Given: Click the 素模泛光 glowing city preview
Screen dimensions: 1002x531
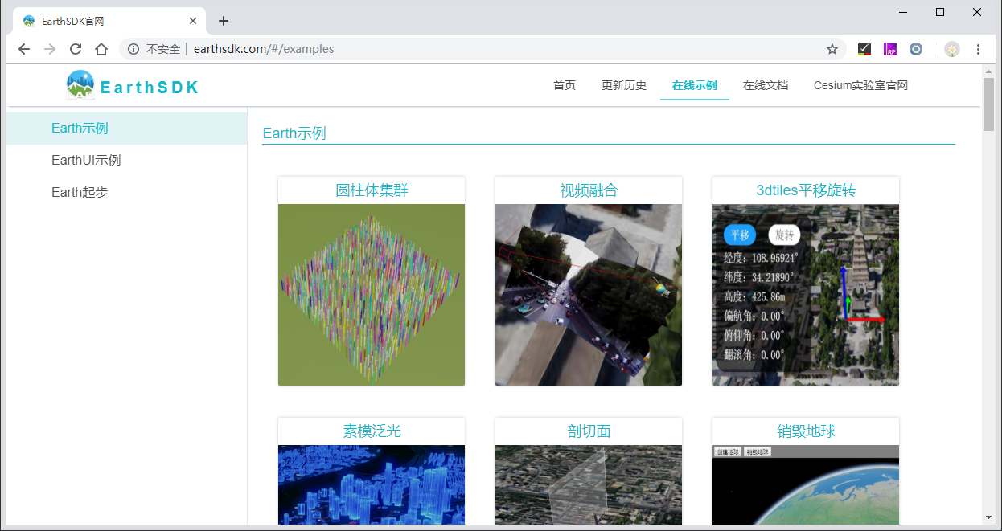Looking at the screenshot, I should pyautogui.click(x=372, y=485).
